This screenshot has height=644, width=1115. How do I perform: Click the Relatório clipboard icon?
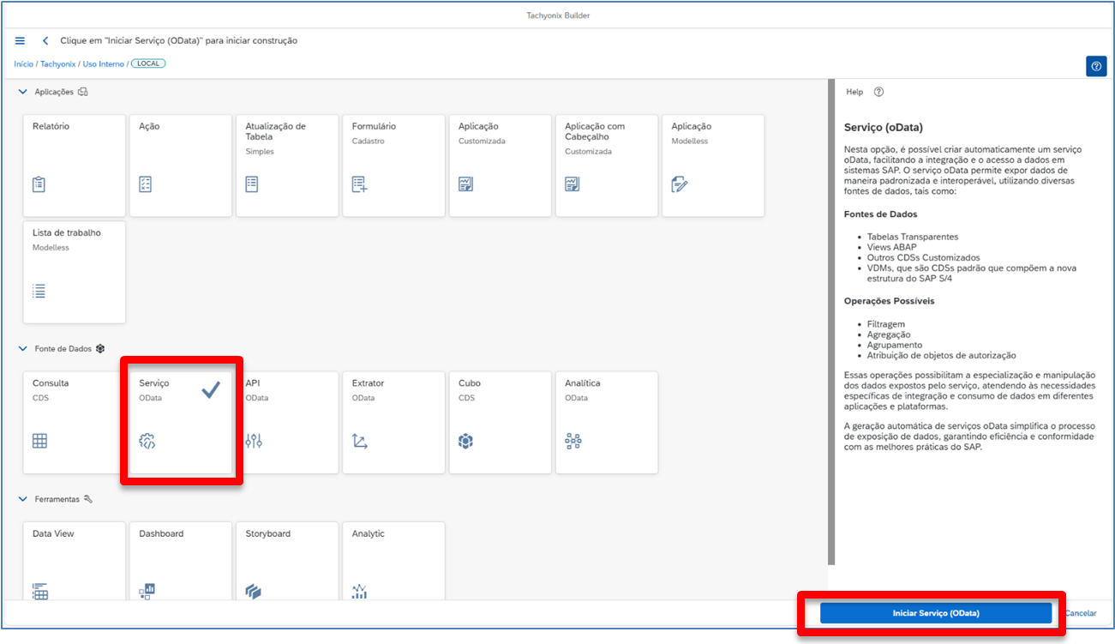pos(39,184)
